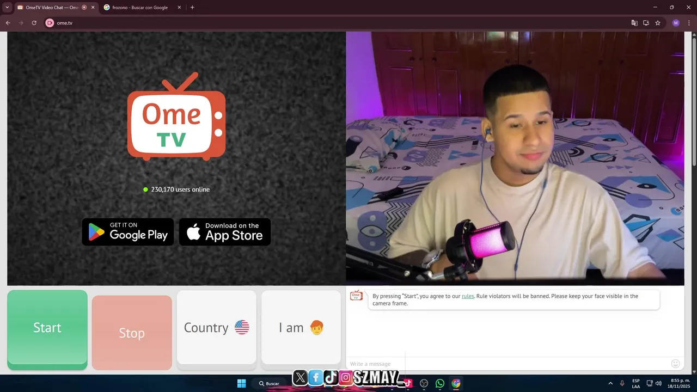The width and height of the screenshot is (697, 392).
Task: Open the Google Translate page icon
Action: 634,23
